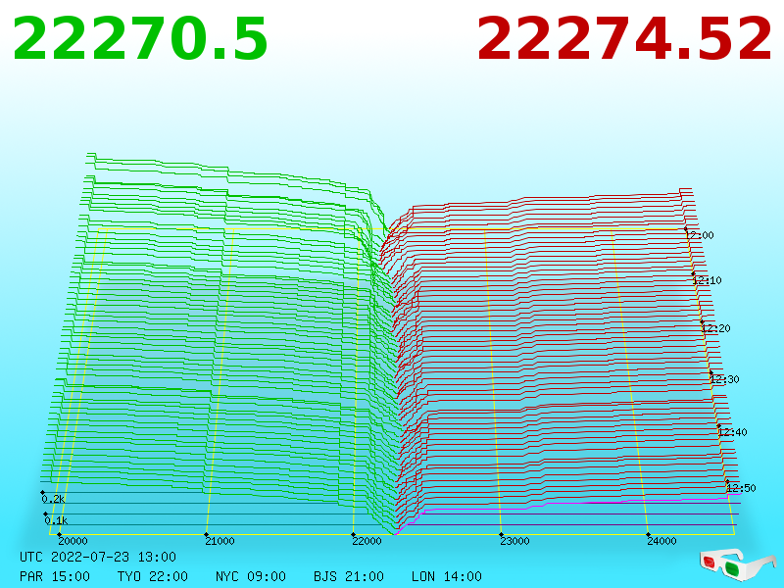Click the 12:10 time axis marker
Viewport: 784px width, 588px height.
click(707, 280)
